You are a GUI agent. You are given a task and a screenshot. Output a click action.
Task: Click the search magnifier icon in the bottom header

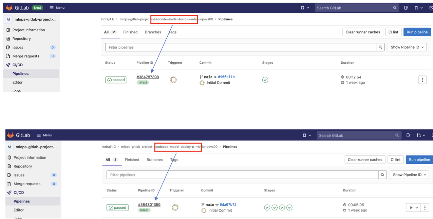coord(397,135)
